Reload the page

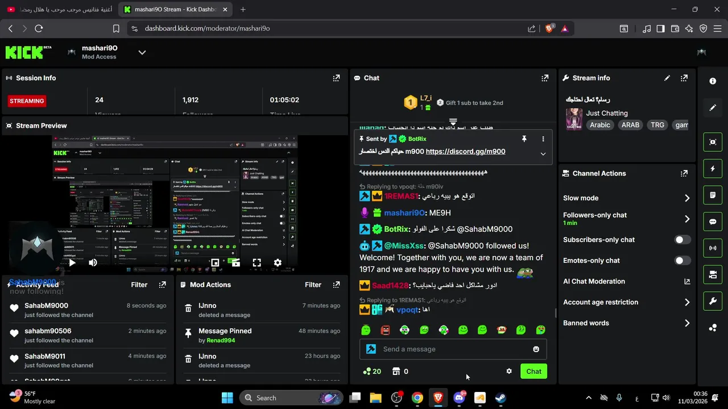tap(39, 28)
